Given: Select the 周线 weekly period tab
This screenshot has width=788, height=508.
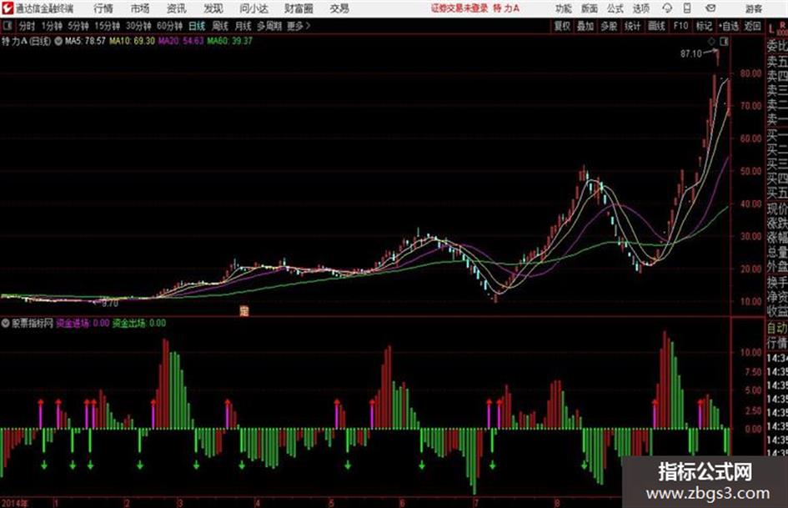Looking at the screenshot, I should click(x=220, y=26).
